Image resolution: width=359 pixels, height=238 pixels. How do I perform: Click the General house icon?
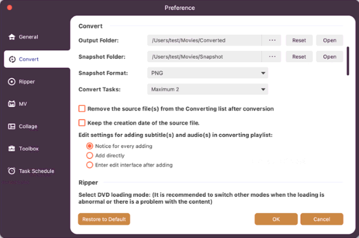coord(12,37)
